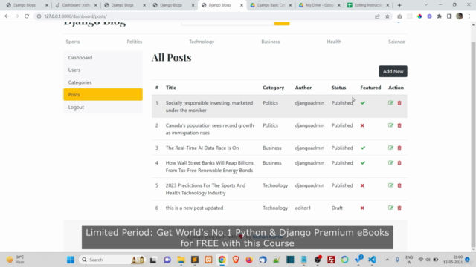Open Categories in sidebar
The width and height of the screenshot is (476, 267).
(103, 82)
